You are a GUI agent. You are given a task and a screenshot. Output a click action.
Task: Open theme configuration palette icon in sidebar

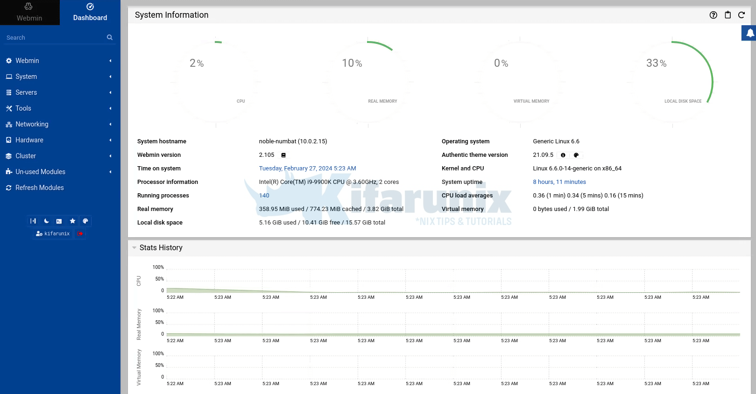(85, 221)
